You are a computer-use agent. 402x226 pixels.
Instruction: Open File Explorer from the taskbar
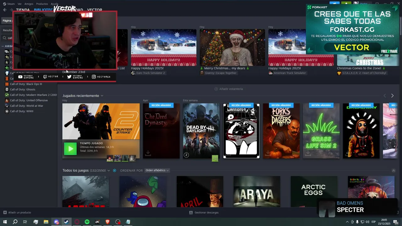click(46, 222)
